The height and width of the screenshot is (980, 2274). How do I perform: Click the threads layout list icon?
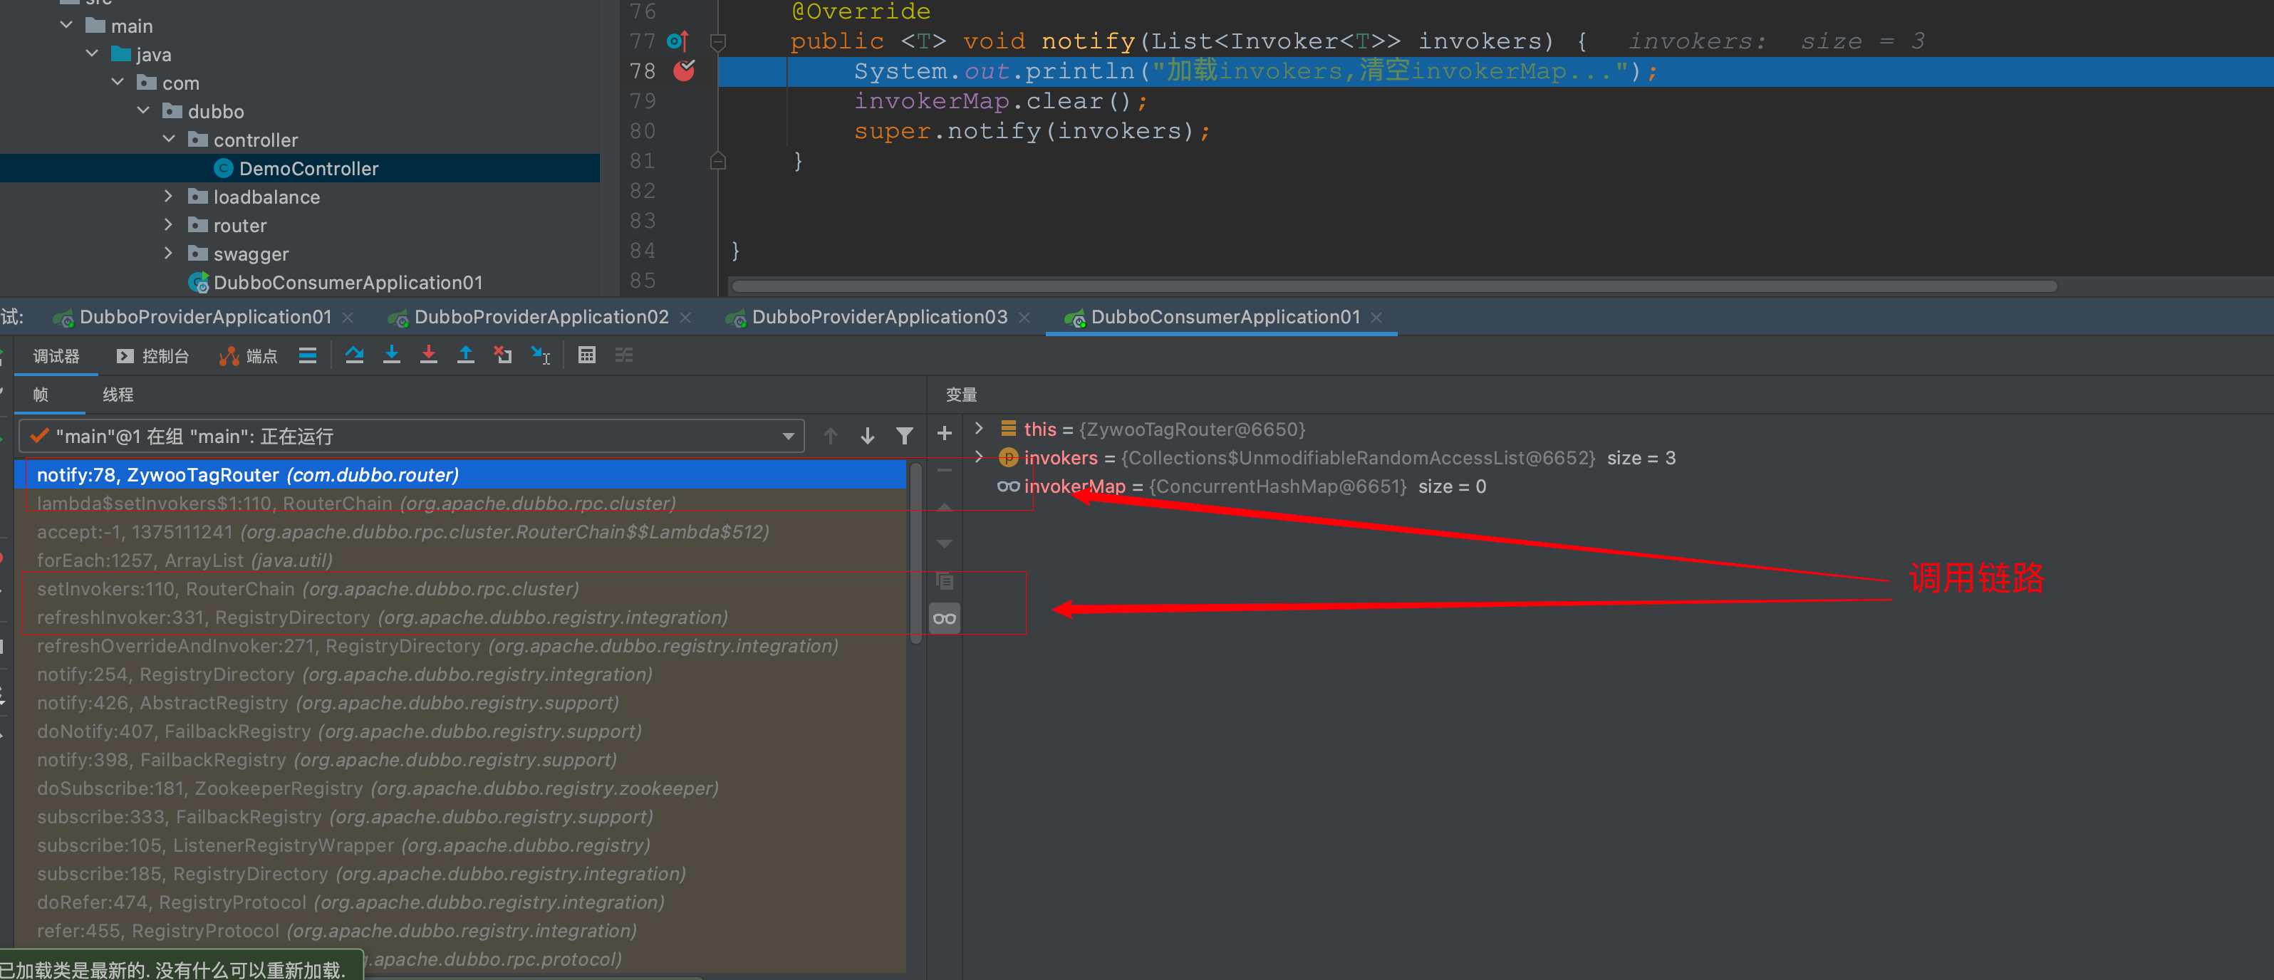(307, 356)
